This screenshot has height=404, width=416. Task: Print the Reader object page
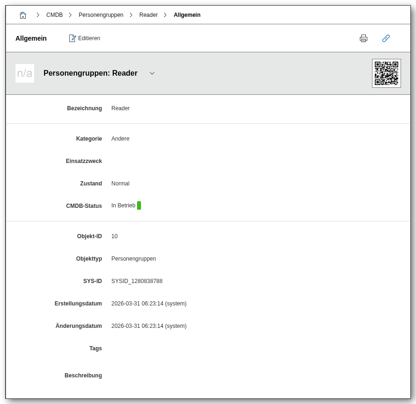click(364, 38)
